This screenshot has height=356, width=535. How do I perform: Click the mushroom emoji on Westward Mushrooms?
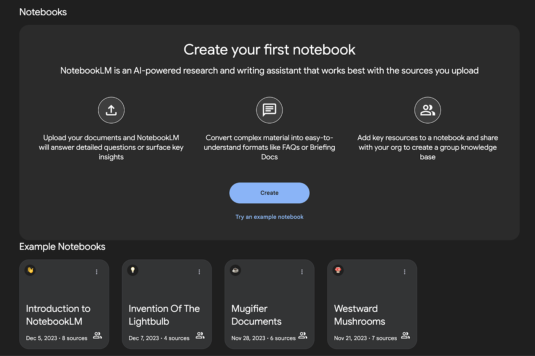[338, 270]
